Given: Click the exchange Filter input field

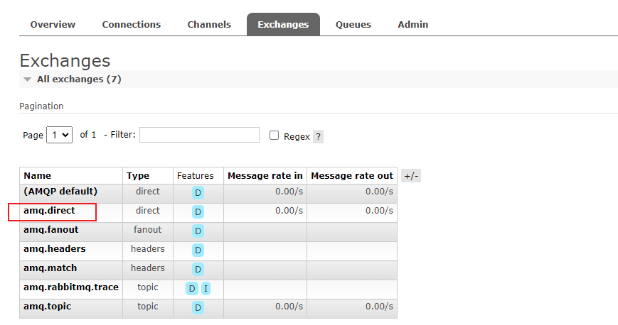Looking at the screenshot, I should click(x=199, y=135).
